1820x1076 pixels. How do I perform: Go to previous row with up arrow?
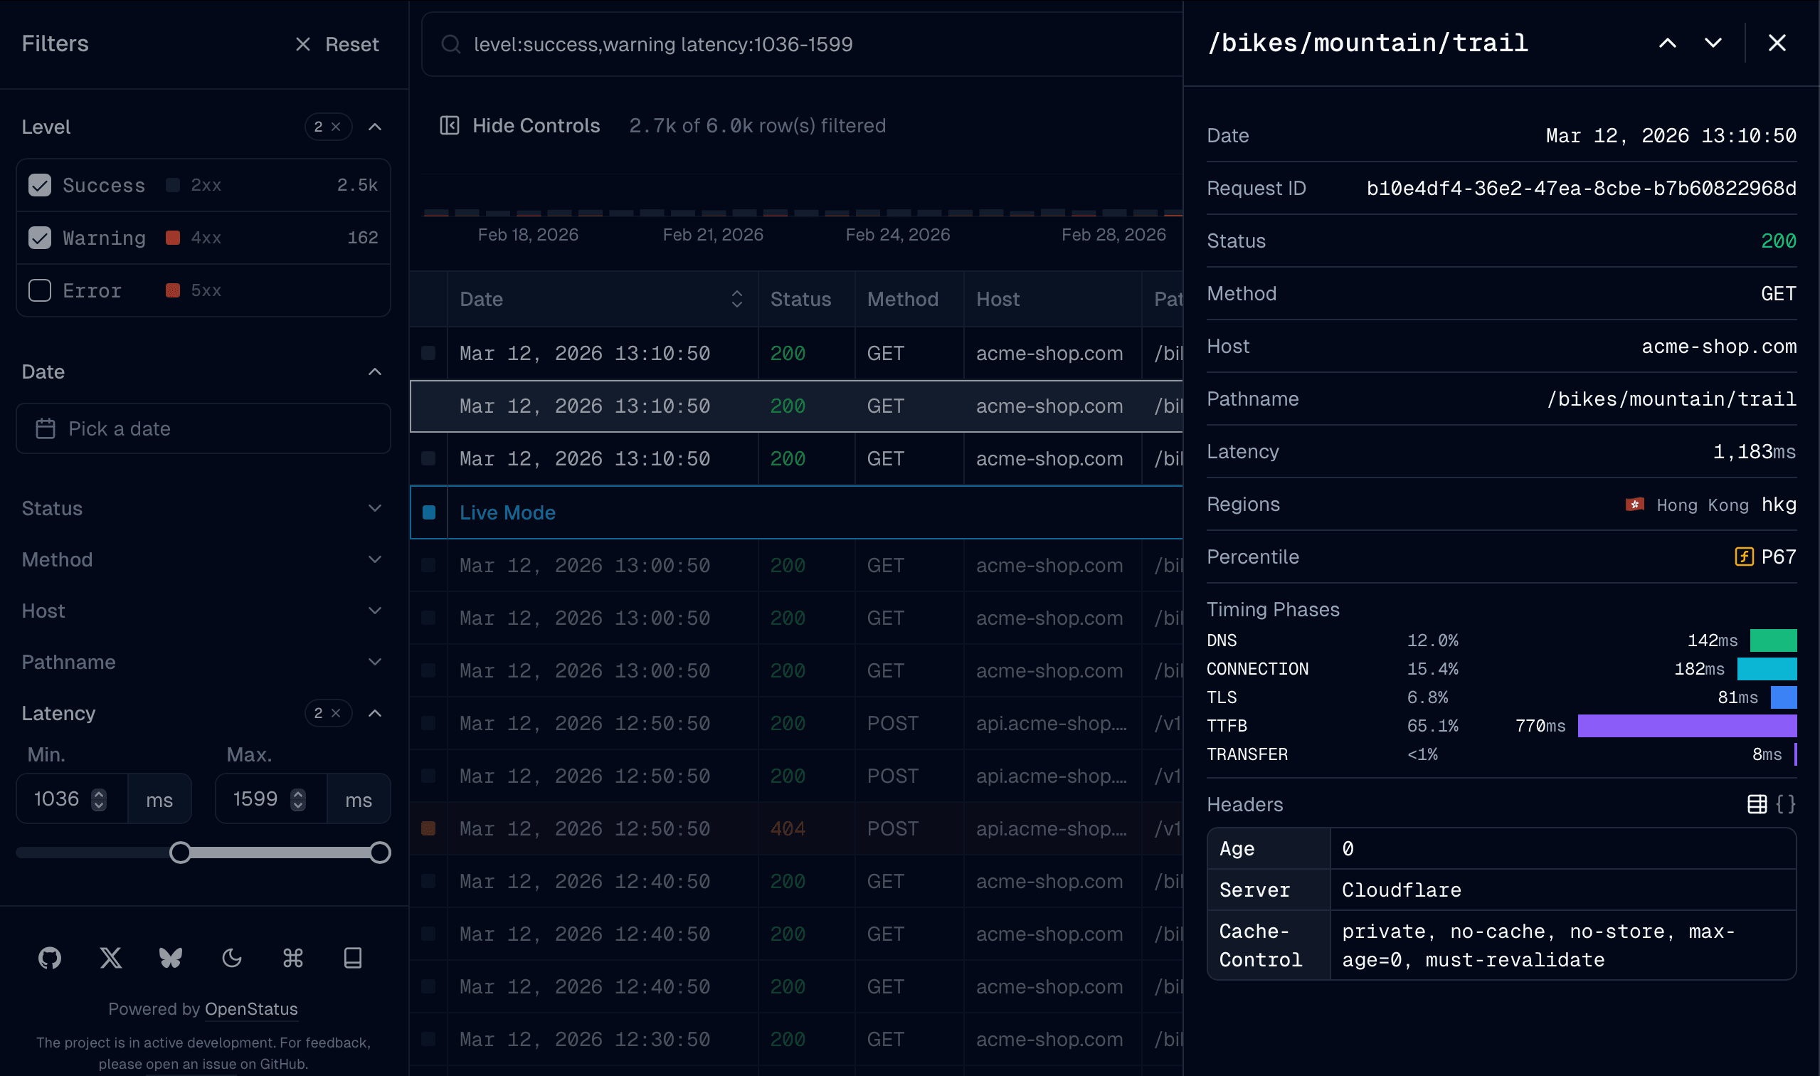pos(1667,43)
